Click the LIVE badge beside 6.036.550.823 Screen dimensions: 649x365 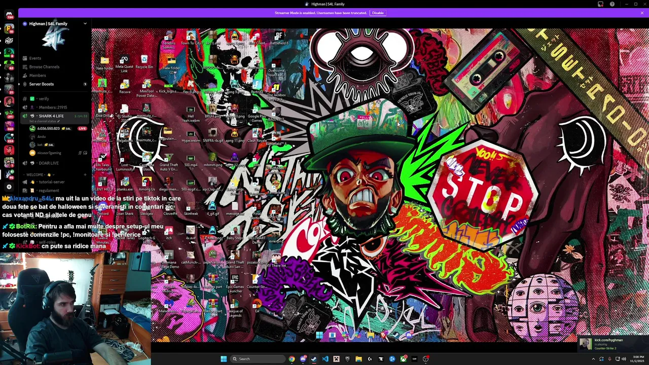click(82, 129)
